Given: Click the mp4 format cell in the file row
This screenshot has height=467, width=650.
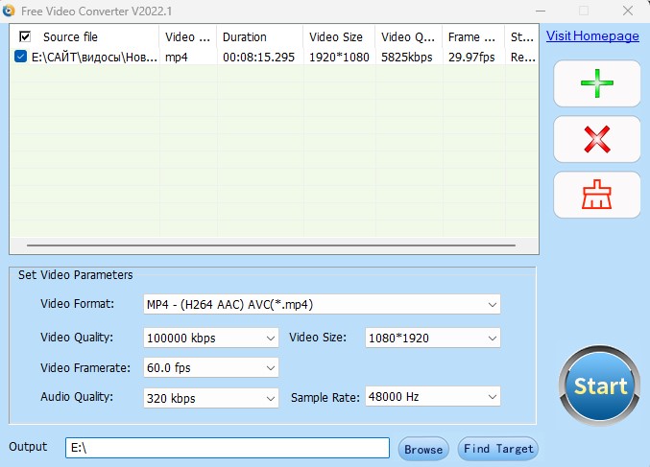Looking at the screenshot, I should pyautogui.click(x=176, y=57).
